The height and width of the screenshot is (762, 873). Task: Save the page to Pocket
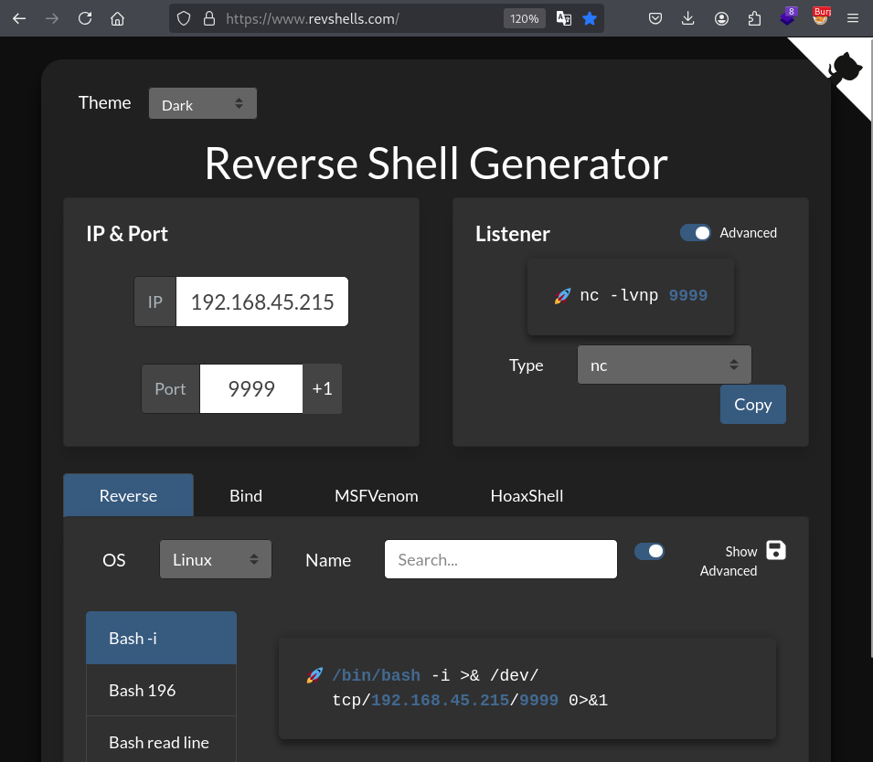pos(655,18)
